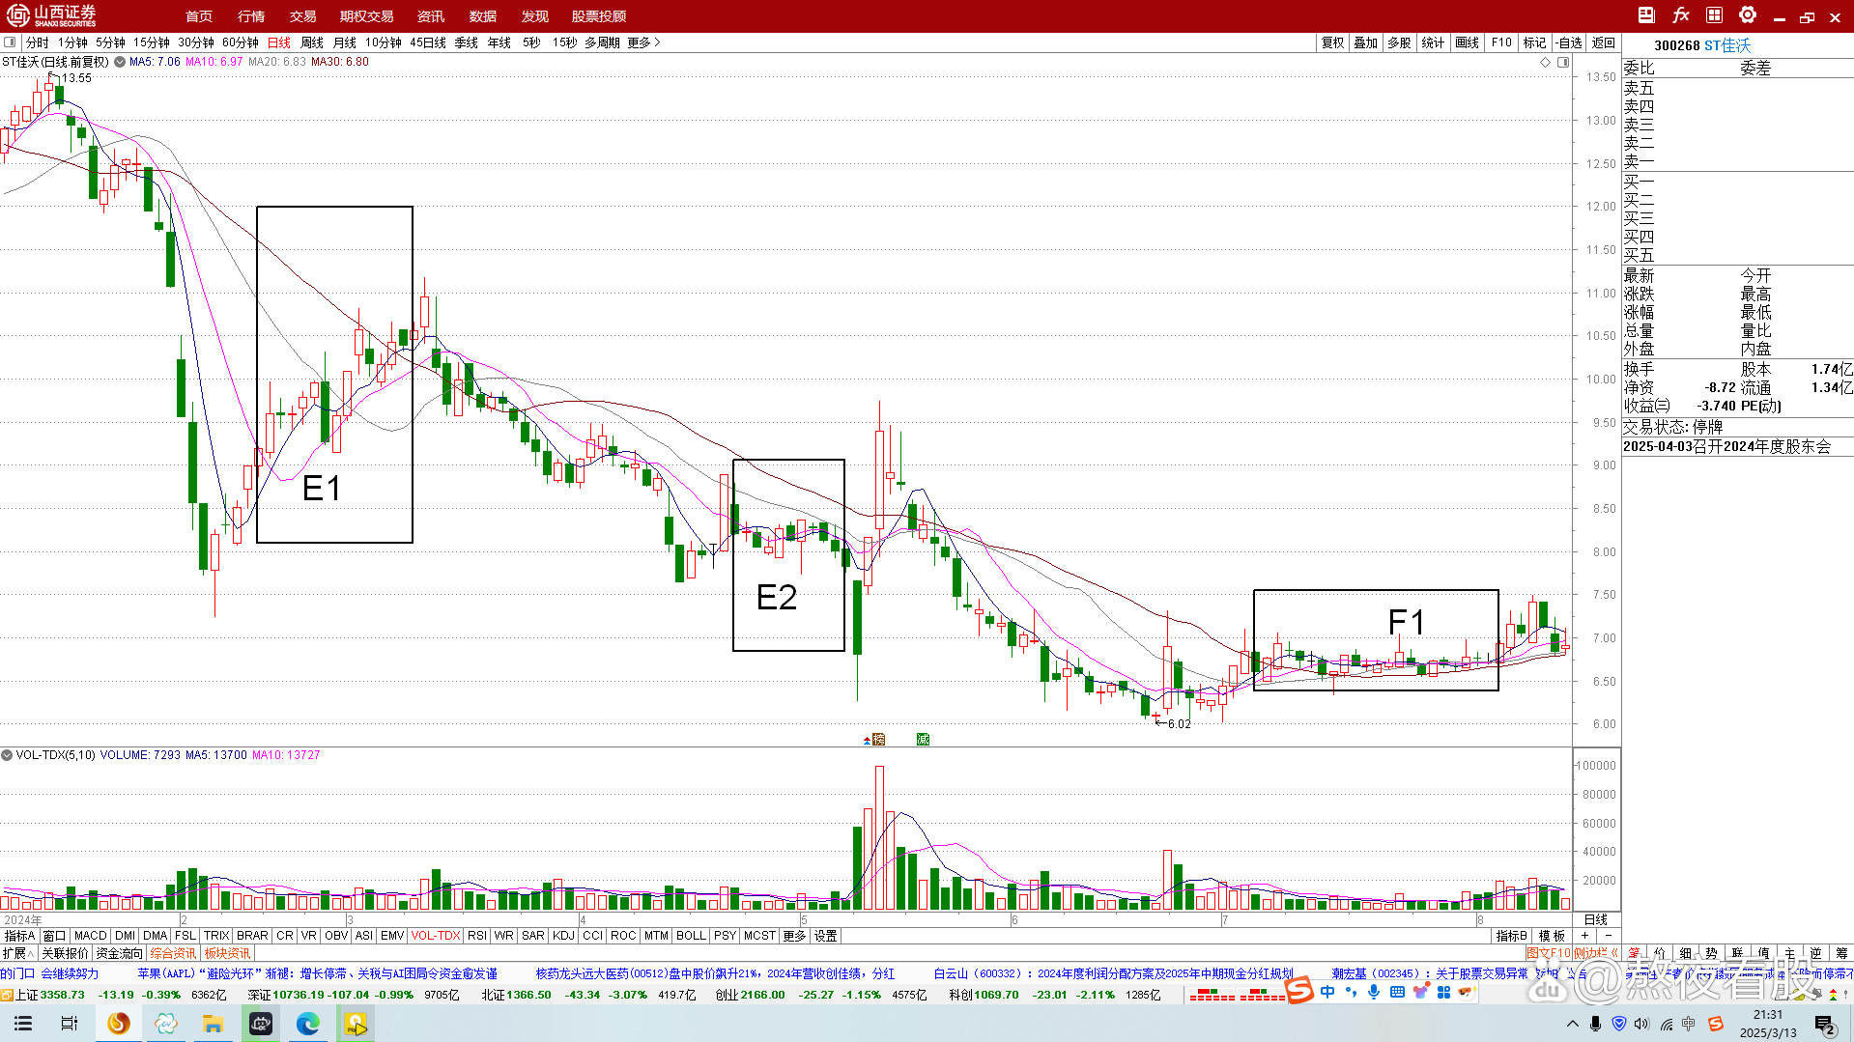Show hidden system tray icons
The width and height of the screenshot is (1854, 1042).
[1573, 1024]
